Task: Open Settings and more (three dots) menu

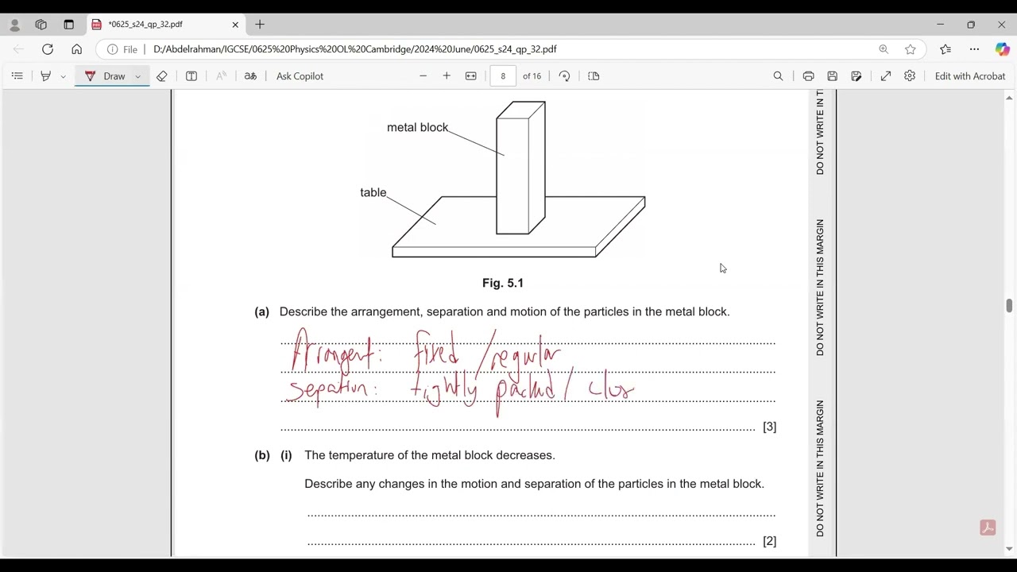Action: (x=974, y=49)
